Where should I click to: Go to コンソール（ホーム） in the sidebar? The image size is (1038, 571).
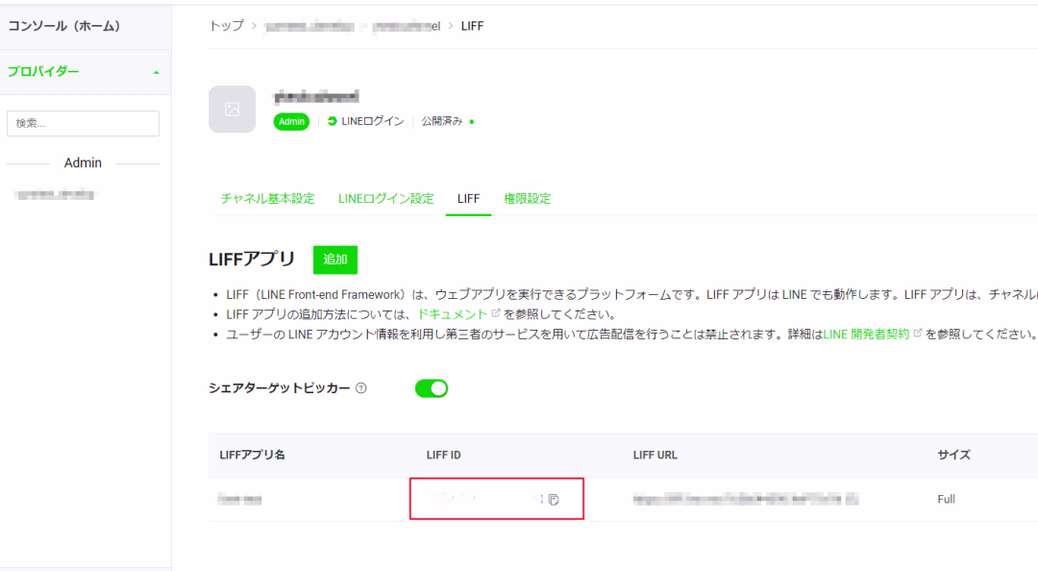64,26
